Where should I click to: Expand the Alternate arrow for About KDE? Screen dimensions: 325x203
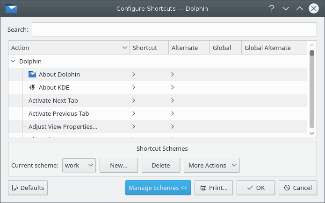coord(173,87)
